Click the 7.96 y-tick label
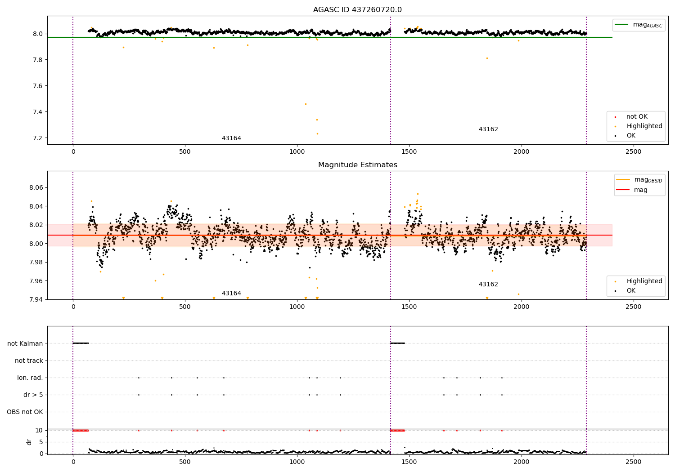 (36, 281)
